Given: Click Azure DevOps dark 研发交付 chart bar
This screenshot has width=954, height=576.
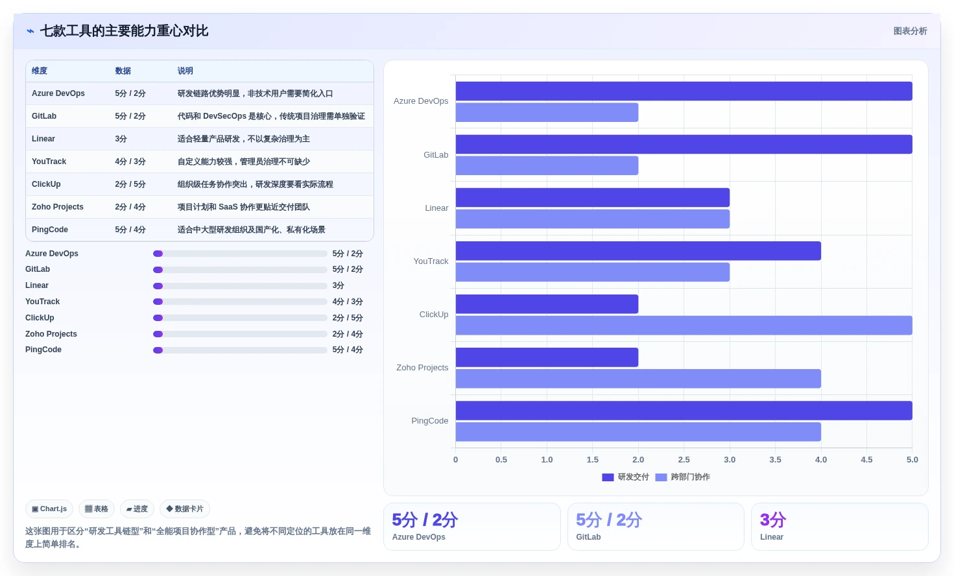Looking at the screenshot, I should pos(684,91).
